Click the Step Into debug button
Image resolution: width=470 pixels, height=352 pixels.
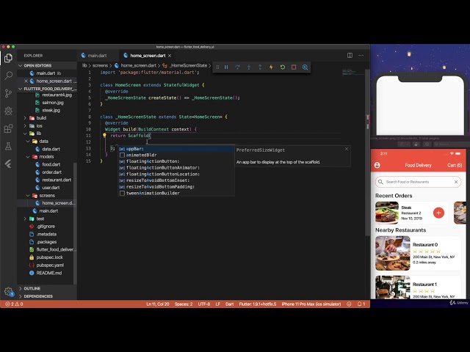249,67
